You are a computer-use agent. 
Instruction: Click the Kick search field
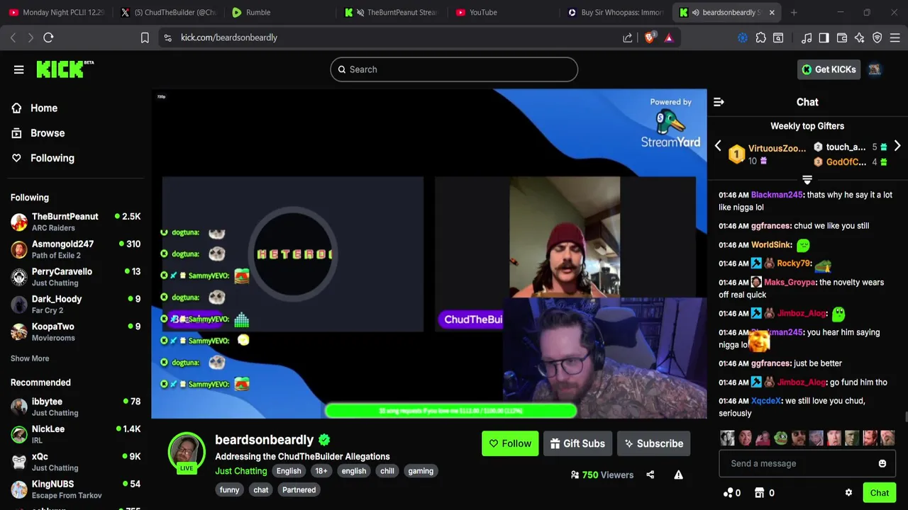pyautogui.click(x=454, y=69)
